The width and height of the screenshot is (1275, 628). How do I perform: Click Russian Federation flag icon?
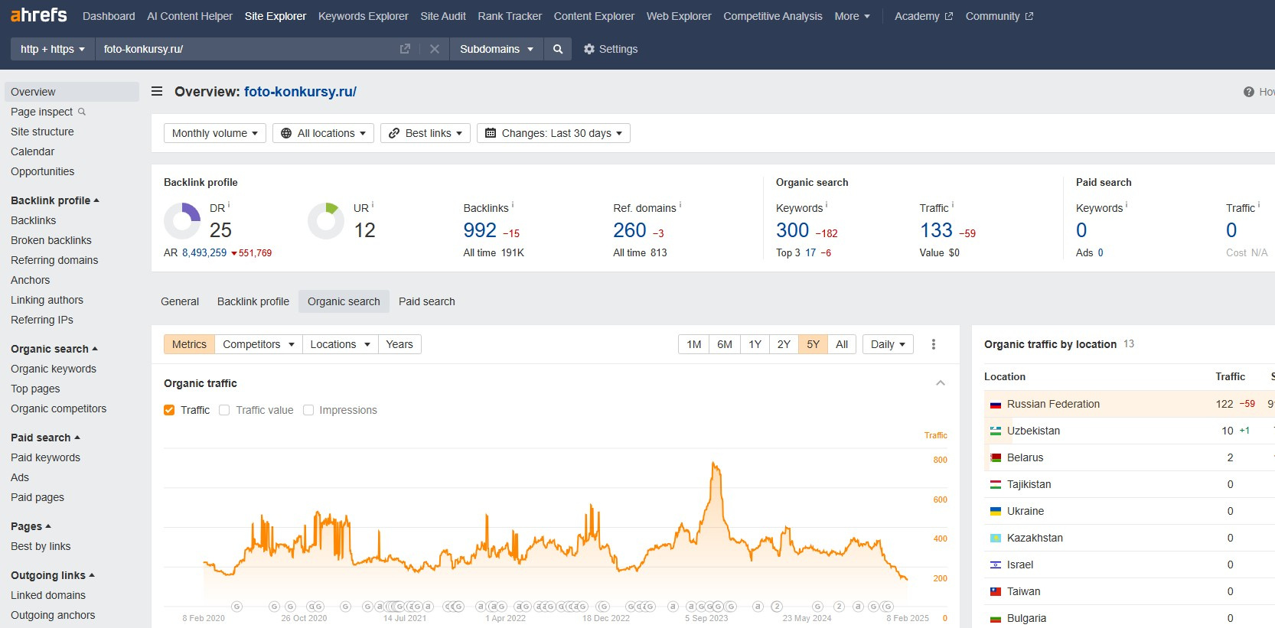[x=996, y=405]
